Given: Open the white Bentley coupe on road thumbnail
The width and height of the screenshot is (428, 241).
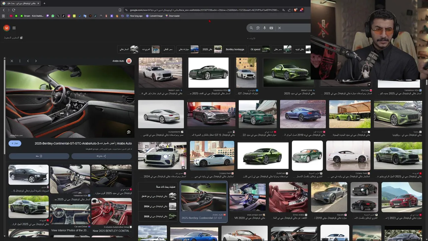Looking at the screenshot, I should [x=160, y=73].
